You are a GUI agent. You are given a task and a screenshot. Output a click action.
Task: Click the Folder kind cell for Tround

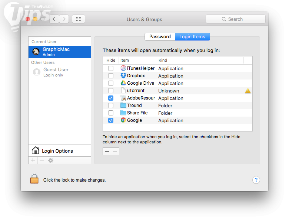[165, 105]
